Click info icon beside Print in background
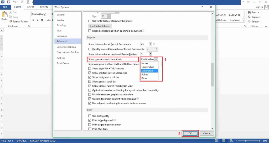This screenshot has width=269, height=143. 115,120
